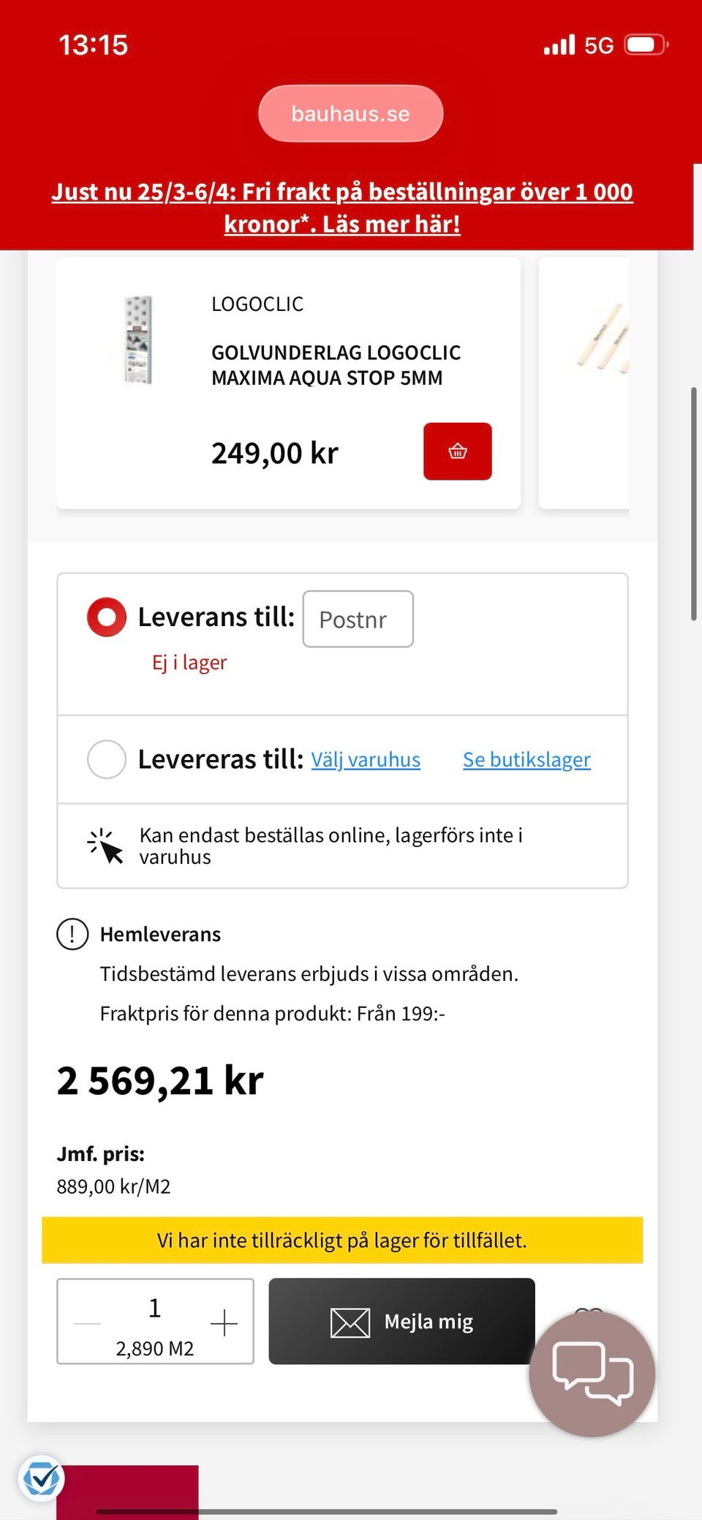The width and height of the screenshot is (702, 1520).
Task: Tap the Hemleverans exclamation info icon
Action: pos(72,934)
